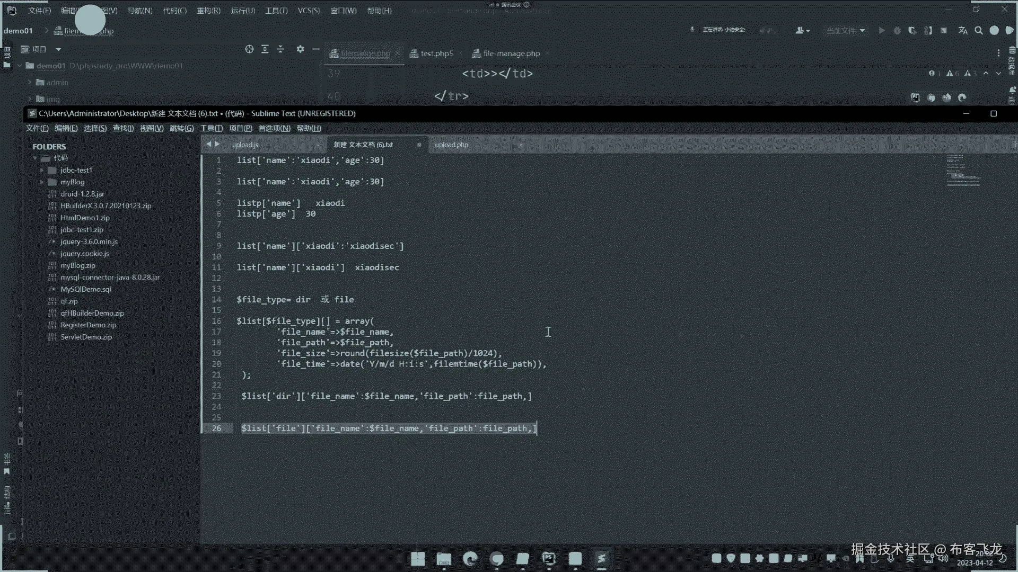Click the collapse all icon in project panel
Viewport: 1018px width, 572px height.
[x=280, y=49]
